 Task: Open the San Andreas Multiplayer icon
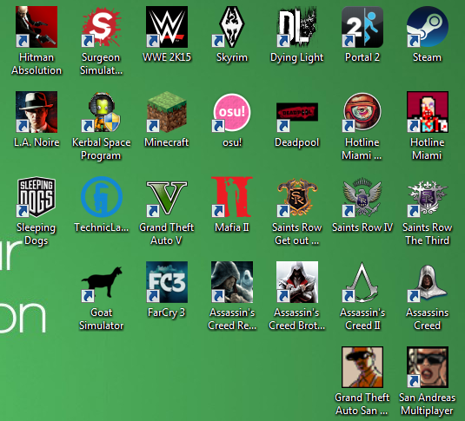428,367
